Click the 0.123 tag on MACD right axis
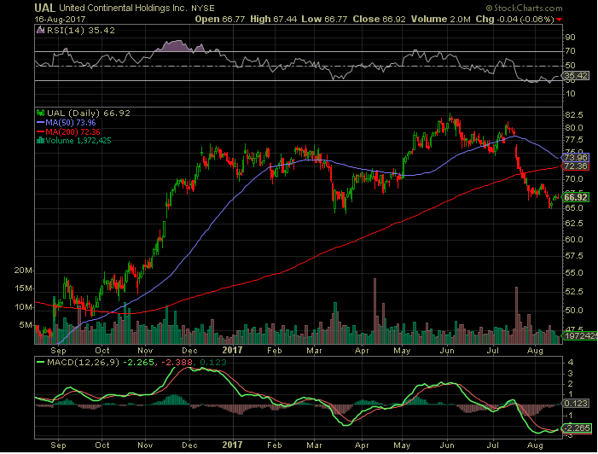The image size is (598, 454). click(577, 404)
